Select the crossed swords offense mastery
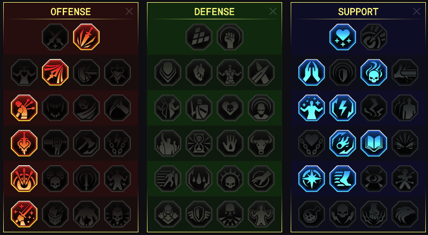Viewport: 428px width, 235px height. (x=55, y=37)
